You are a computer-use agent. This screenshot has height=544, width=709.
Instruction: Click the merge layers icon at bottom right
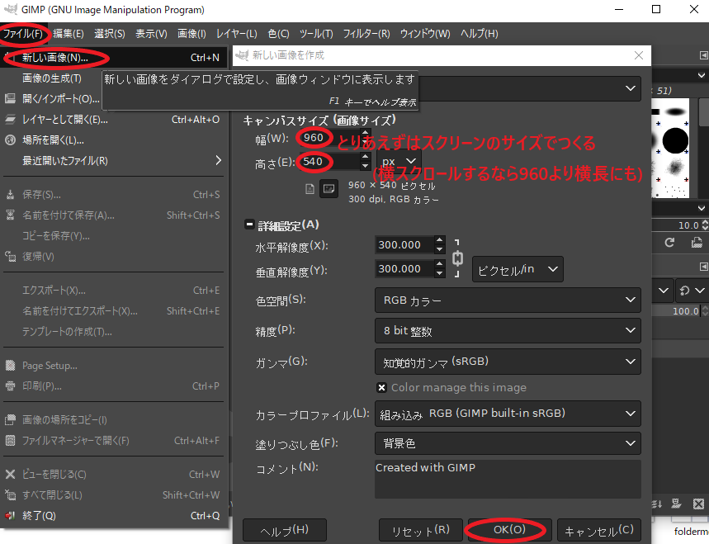tap(656, 504)
